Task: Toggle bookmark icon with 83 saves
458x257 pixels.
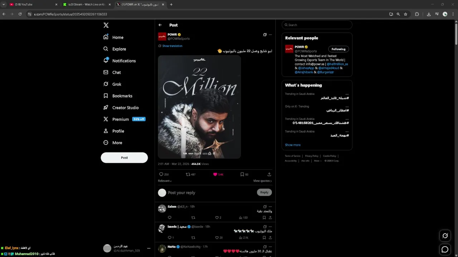Action: pos(244,174)
